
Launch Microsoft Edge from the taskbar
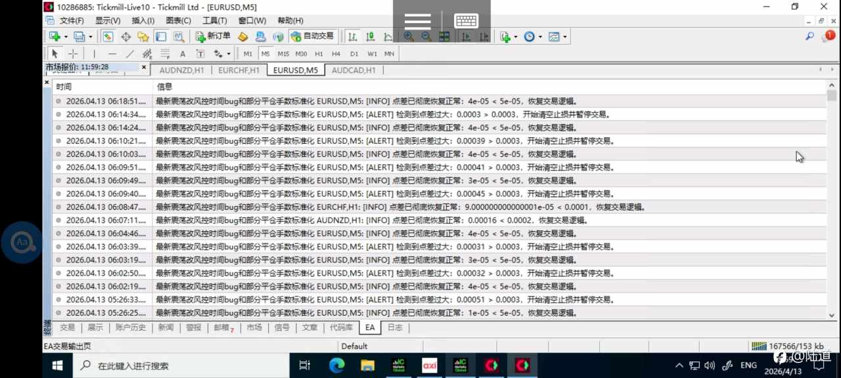[336, 365]
